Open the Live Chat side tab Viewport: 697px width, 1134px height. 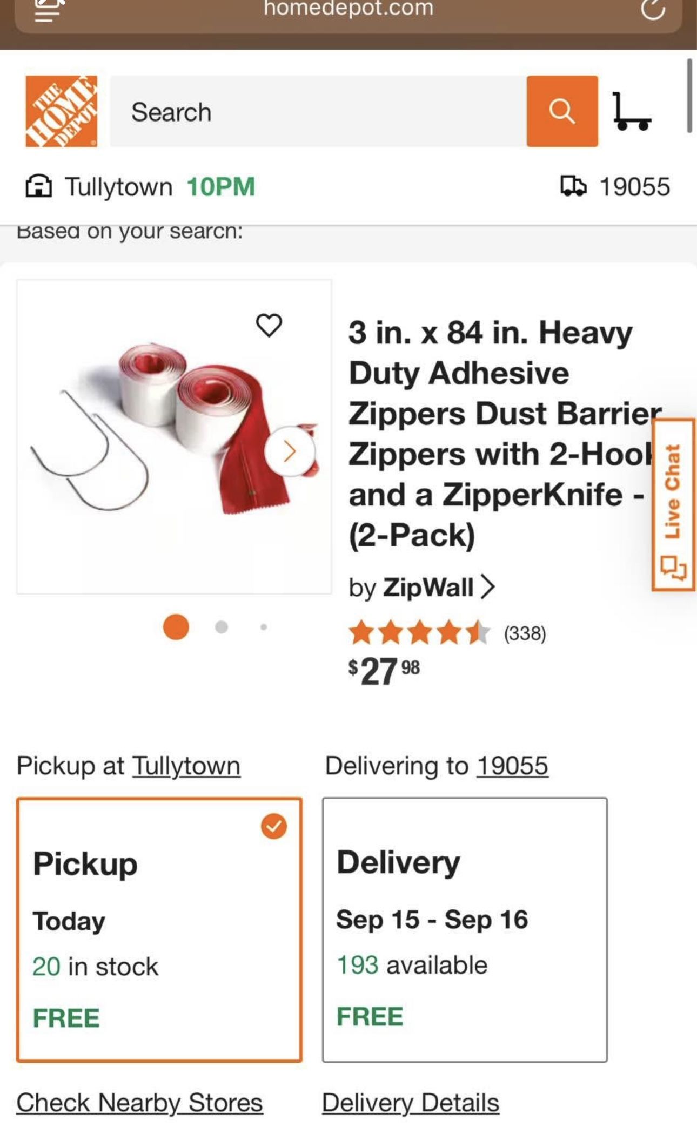[x=673, y=504]
